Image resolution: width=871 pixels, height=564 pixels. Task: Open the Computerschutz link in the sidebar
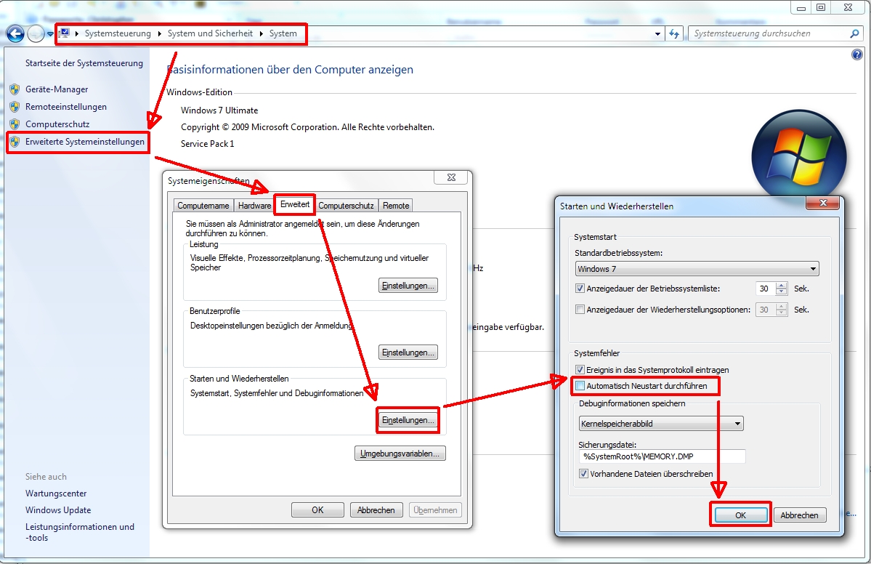pos(57,124)
